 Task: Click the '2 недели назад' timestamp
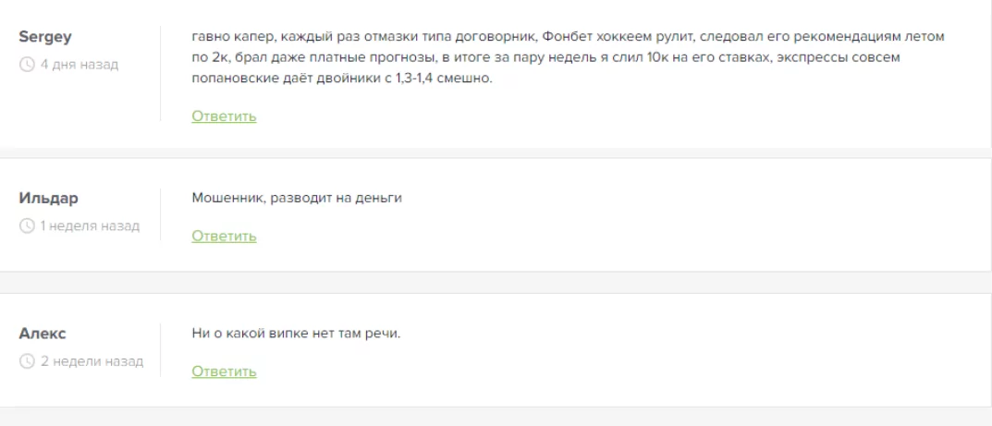[x=92, y=361]
